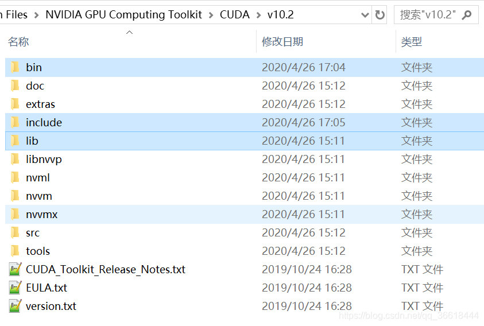The height and width of the screenshot is (326, 484).
Task: Click the include folder icon
Action: pos(15,123)
